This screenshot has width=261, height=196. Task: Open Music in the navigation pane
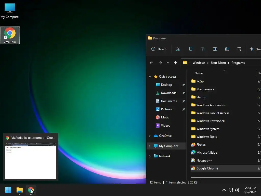pos(165,117)
